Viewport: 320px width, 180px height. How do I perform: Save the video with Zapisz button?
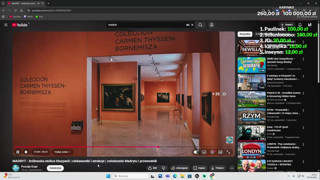click(x=199, y=168)
